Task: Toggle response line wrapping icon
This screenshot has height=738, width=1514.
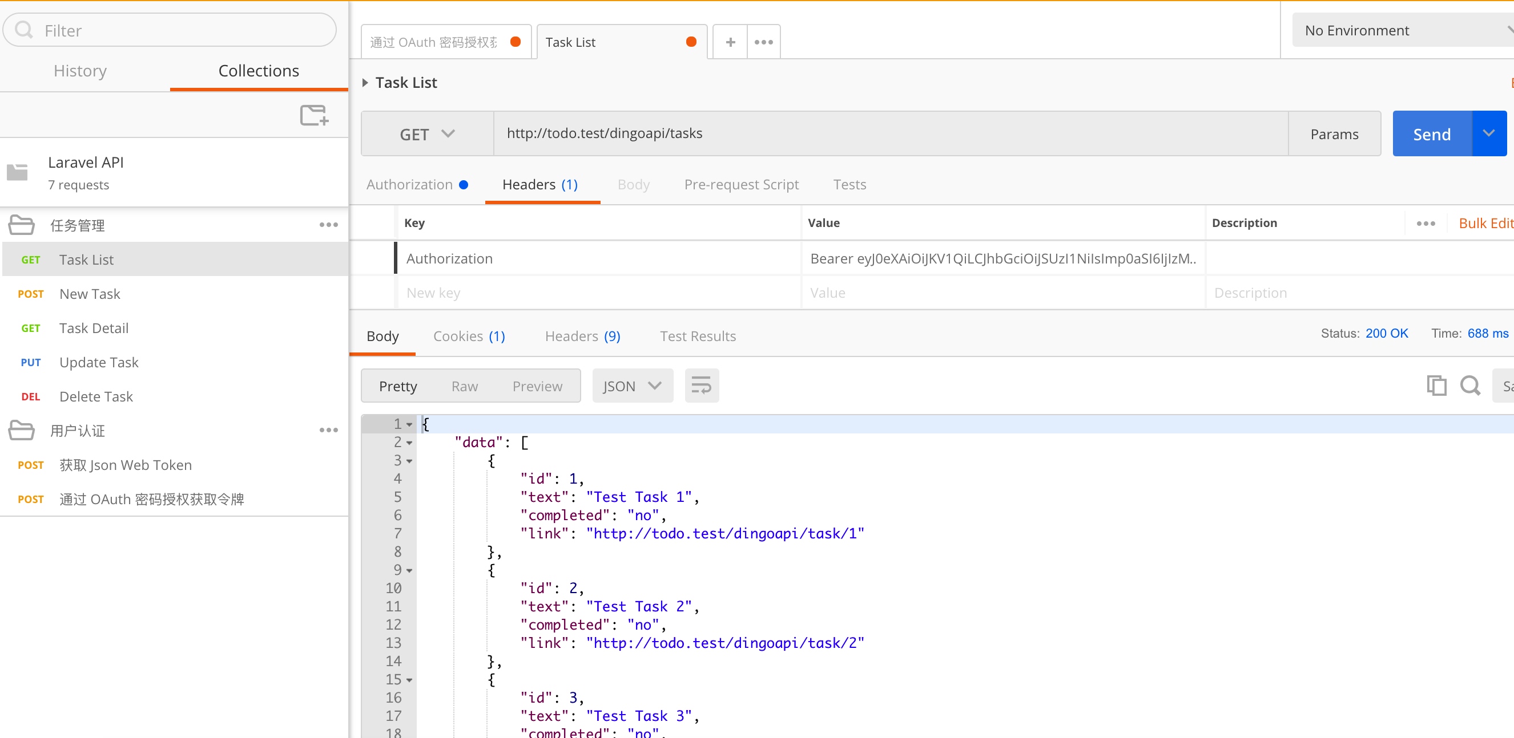Action: click(x=702, y=386)
